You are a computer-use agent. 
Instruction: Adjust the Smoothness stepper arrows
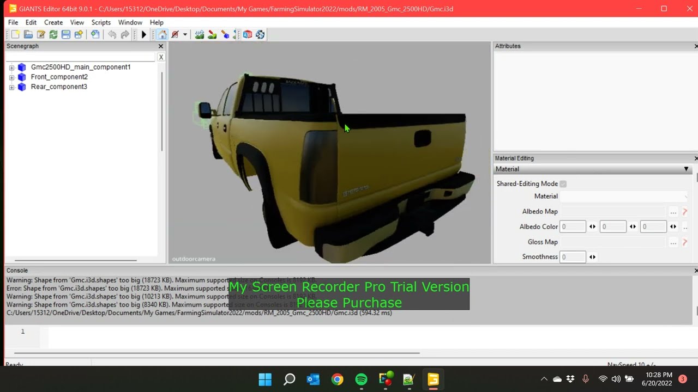click(x=592, y=257)
